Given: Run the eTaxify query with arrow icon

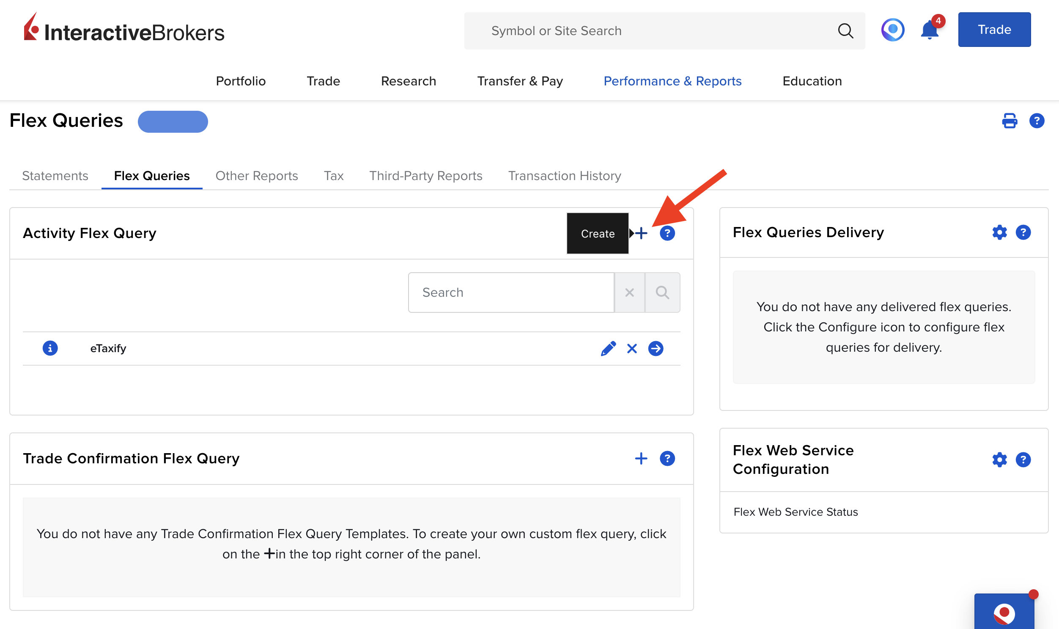Looking at the screenshot, I should (x=656, y=348).
